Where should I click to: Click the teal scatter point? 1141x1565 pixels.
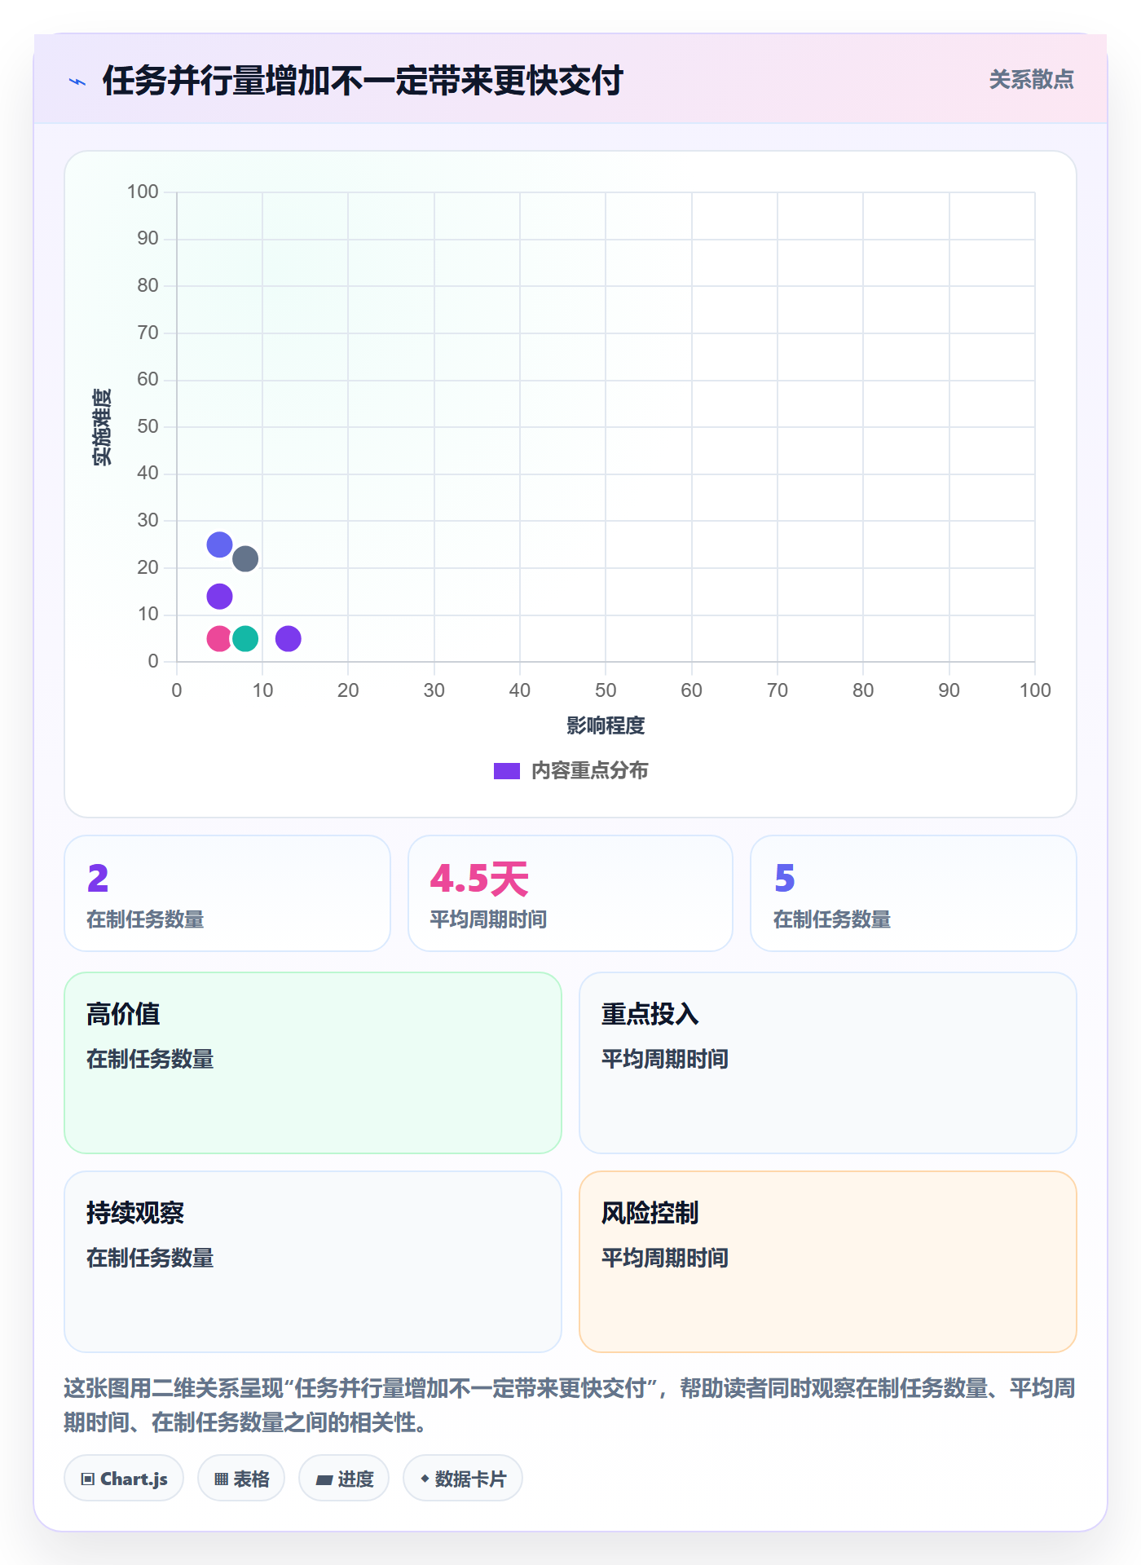tap(245, 638)
